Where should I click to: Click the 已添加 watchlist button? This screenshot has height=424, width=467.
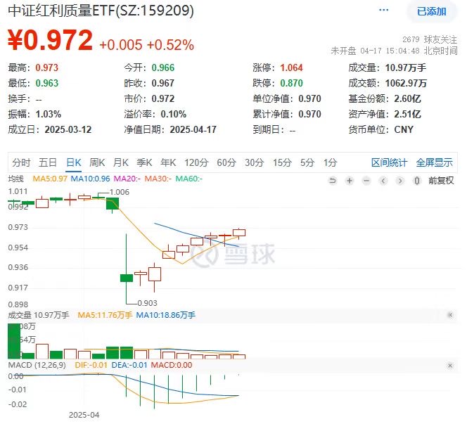pos(431,11)
